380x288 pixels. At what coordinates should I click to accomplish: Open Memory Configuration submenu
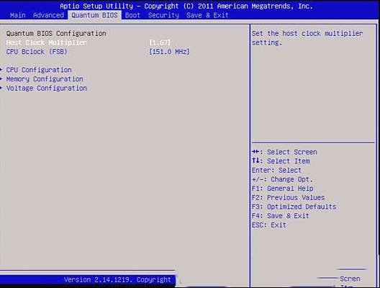(45, 79)
